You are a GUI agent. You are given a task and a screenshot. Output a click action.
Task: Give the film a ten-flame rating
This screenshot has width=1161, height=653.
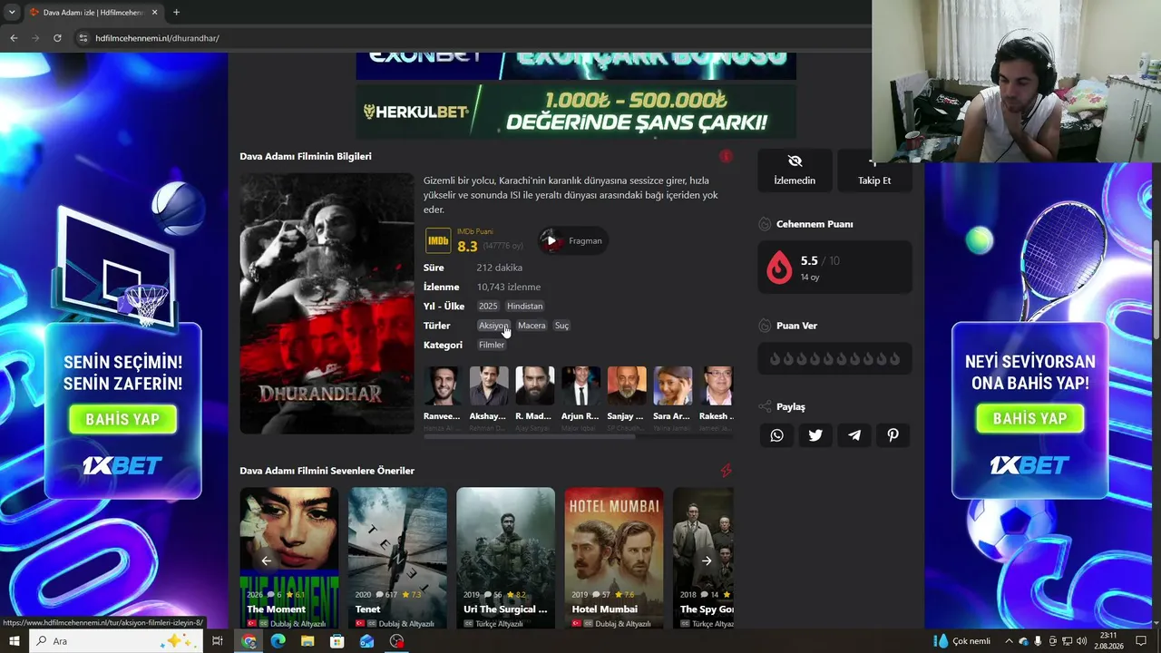click(894, 359)
